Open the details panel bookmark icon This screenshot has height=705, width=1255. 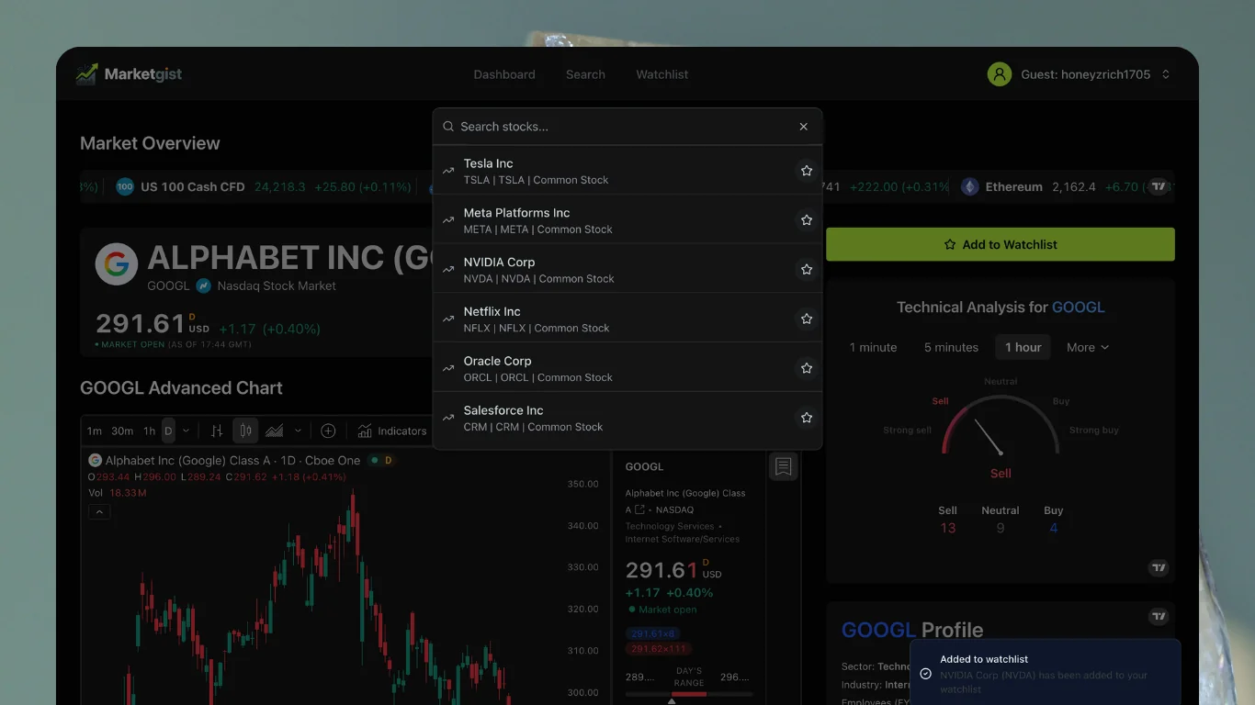tap(783, 466)
